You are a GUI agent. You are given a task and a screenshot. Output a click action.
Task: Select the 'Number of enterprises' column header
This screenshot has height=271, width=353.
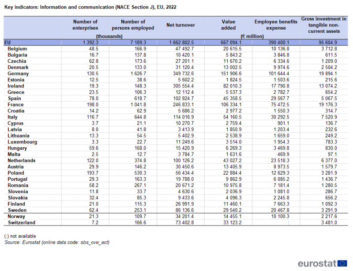tap(85, 25)
